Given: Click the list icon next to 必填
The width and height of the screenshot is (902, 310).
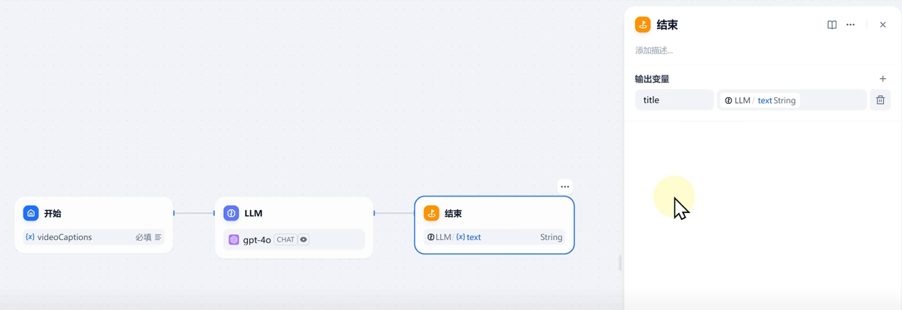Looking at the screenshot, I should click(158, 237).
